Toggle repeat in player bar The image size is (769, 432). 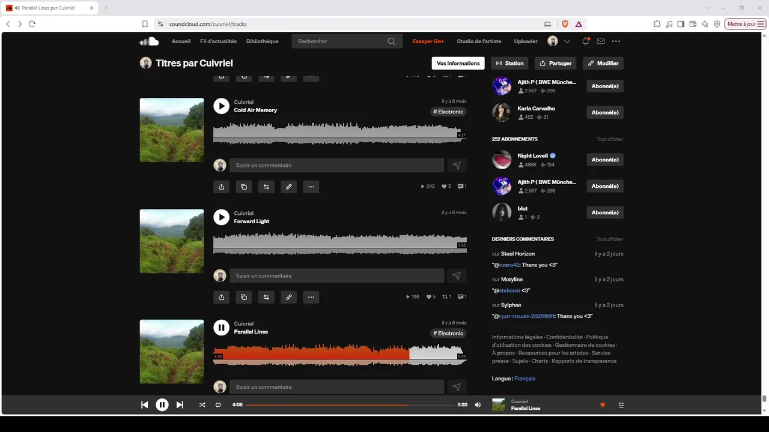click(218, 405)
